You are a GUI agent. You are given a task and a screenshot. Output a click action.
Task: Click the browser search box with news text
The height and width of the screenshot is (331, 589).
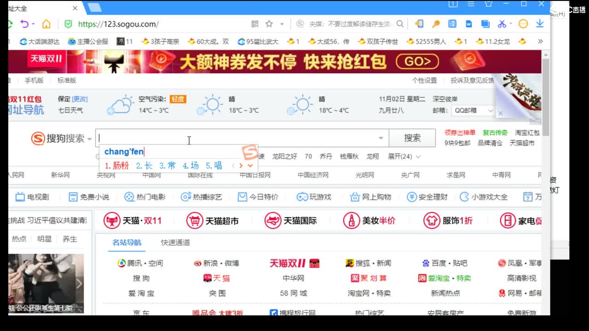coord(350,24)
